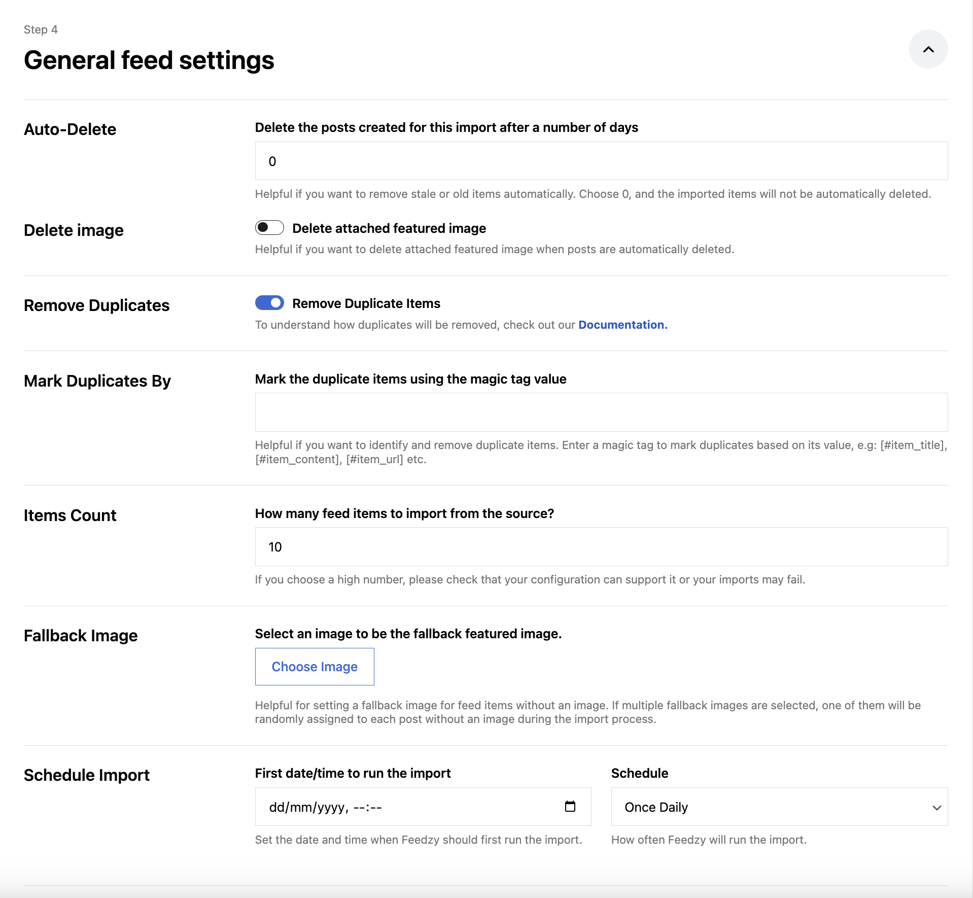Screen dimensions: 973x898
Task: Click 'First date/time to run the import' label
Action: click(x=353, y=773)
